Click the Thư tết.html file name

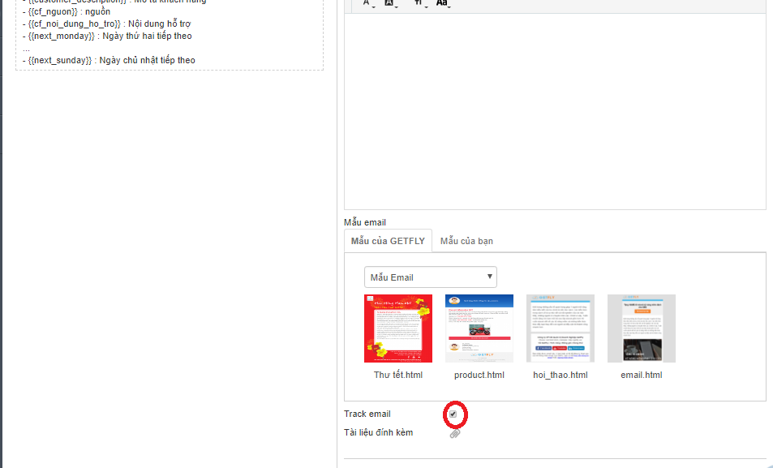point(398,375)
